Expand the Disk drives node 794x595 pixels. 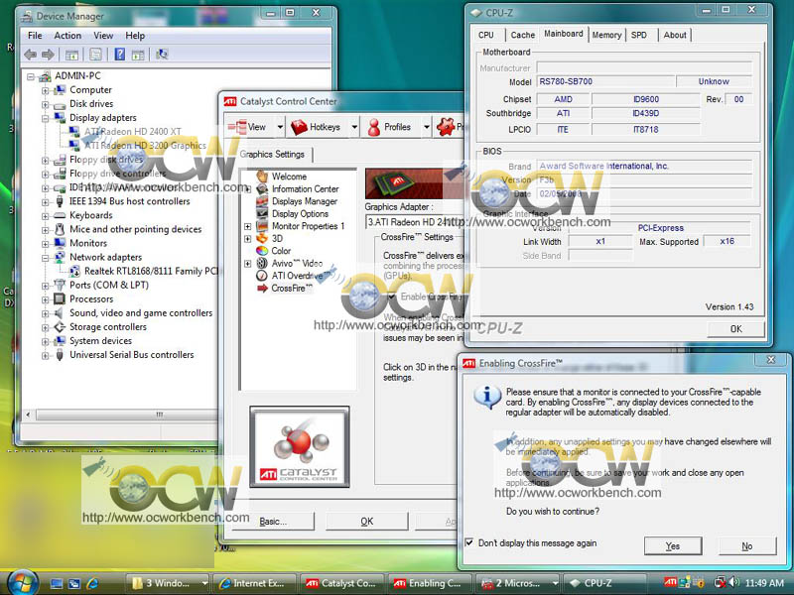coord(45,105)
